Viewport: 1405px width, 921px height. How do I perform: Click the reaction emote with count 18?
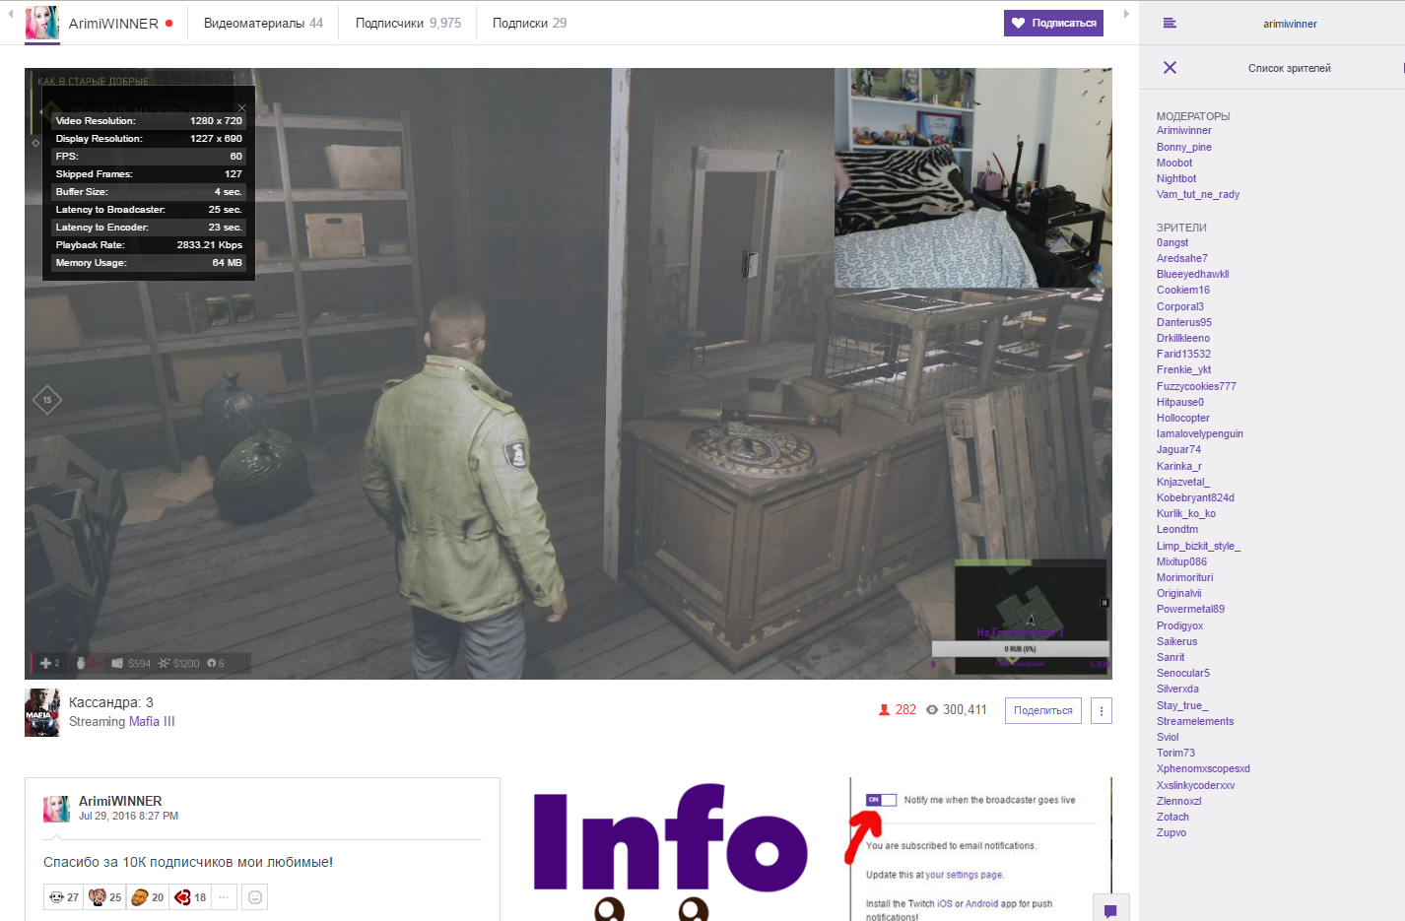pos(189,897)
